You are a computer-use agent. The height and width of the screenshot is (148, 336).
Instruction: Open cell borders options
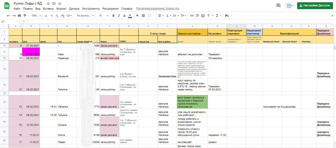tap(143, 16)
